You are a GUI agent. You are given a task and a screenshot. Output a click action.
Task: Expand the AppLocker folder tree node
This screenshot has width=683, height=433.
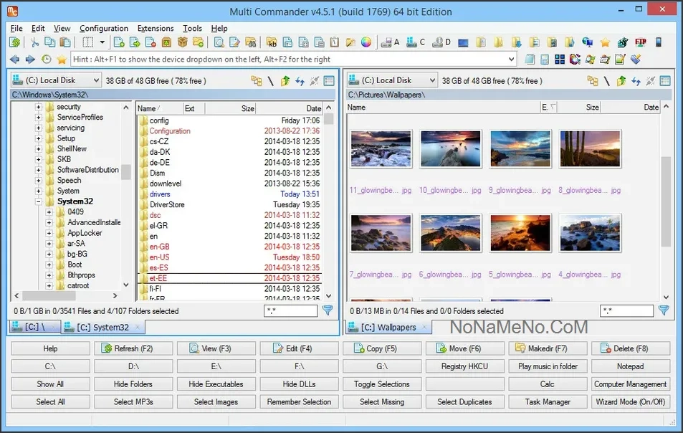click(49, 233)
